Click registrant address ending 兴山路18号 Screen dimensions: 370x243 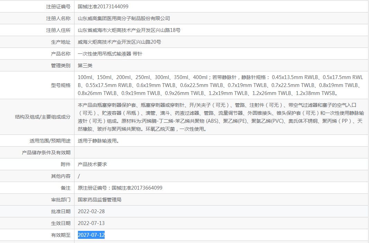(x=129, y=30)
